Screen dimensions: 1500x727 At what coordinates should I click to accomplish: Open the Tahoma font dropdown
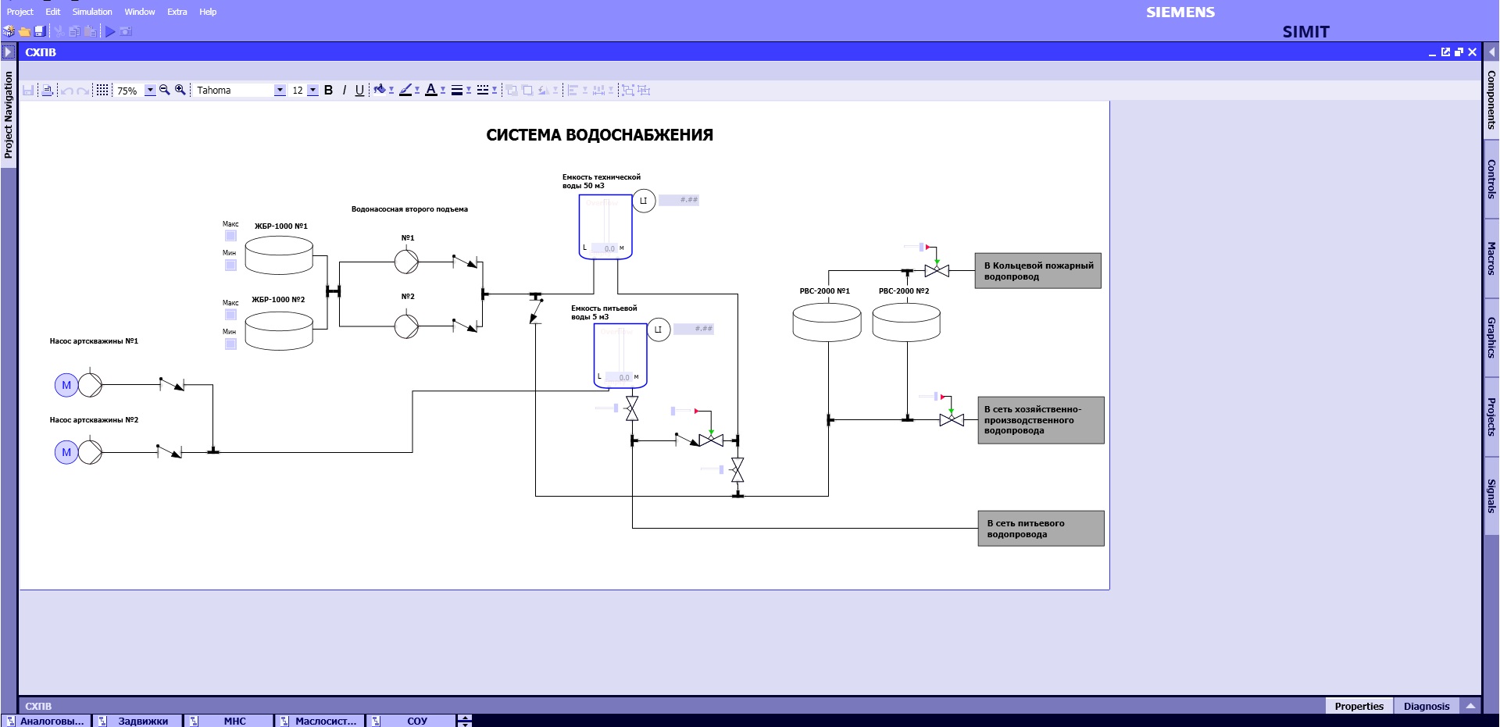(x=280, y=91)
